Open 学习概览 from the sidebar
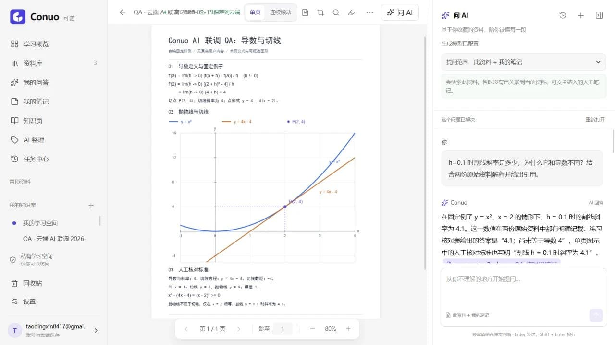 [53, 44]
